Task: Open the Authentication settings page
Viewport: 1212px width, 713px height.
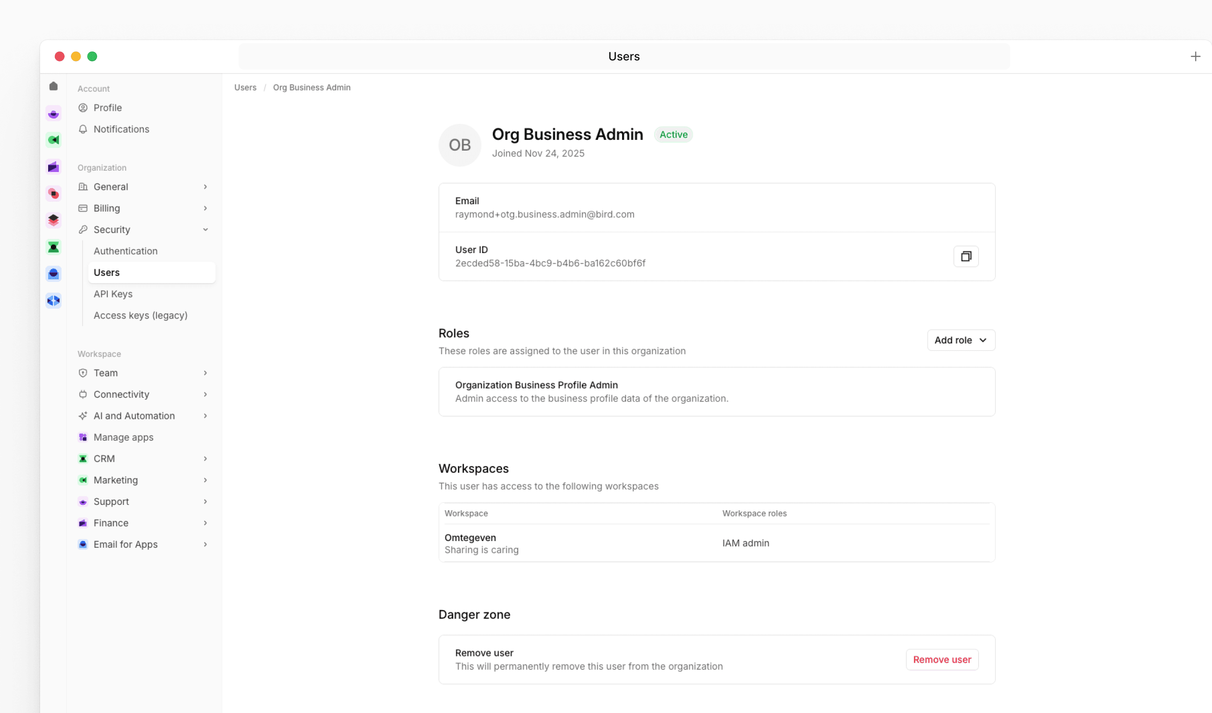Action: tap(126, 251)
